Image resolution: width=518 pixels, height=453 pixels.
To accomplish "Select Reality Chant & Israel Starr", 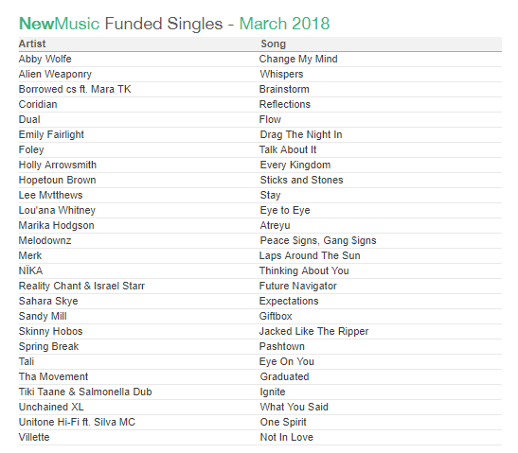I will click(x=81, y=286).
